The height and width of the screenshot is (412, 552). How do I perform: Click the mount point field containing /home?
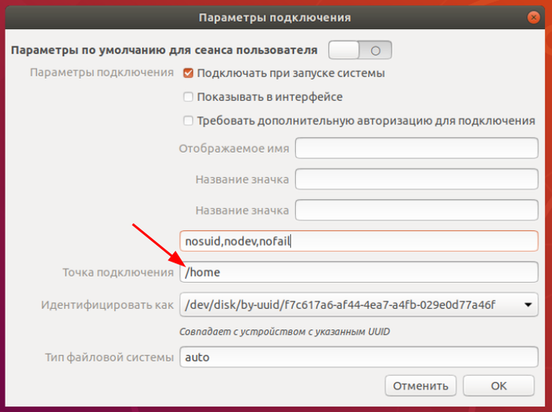click(x=359, y=272)
